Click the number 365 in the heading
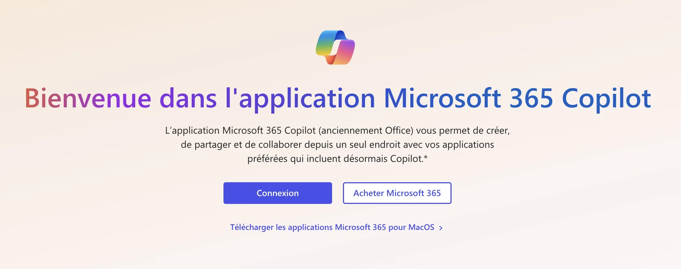This screenshot has height=269, width=681. click(x=531, y=98)
